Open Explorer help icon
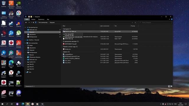Screen dimensions: 189x106 (x=172, y=19)
